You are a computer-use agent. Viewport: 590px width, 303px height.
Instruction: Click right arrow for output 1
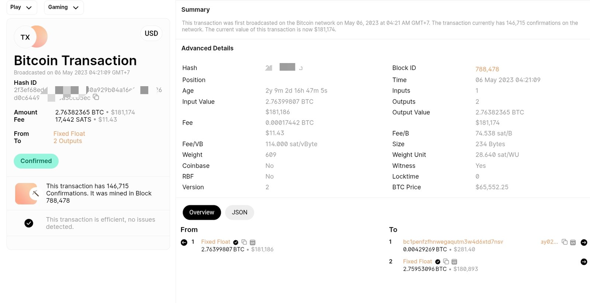pos(584,242)
